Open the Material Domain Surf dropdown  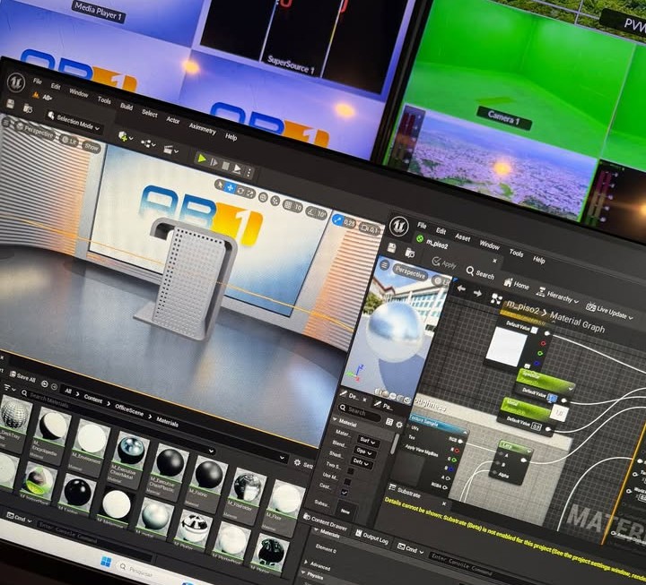tap(367, 441)
